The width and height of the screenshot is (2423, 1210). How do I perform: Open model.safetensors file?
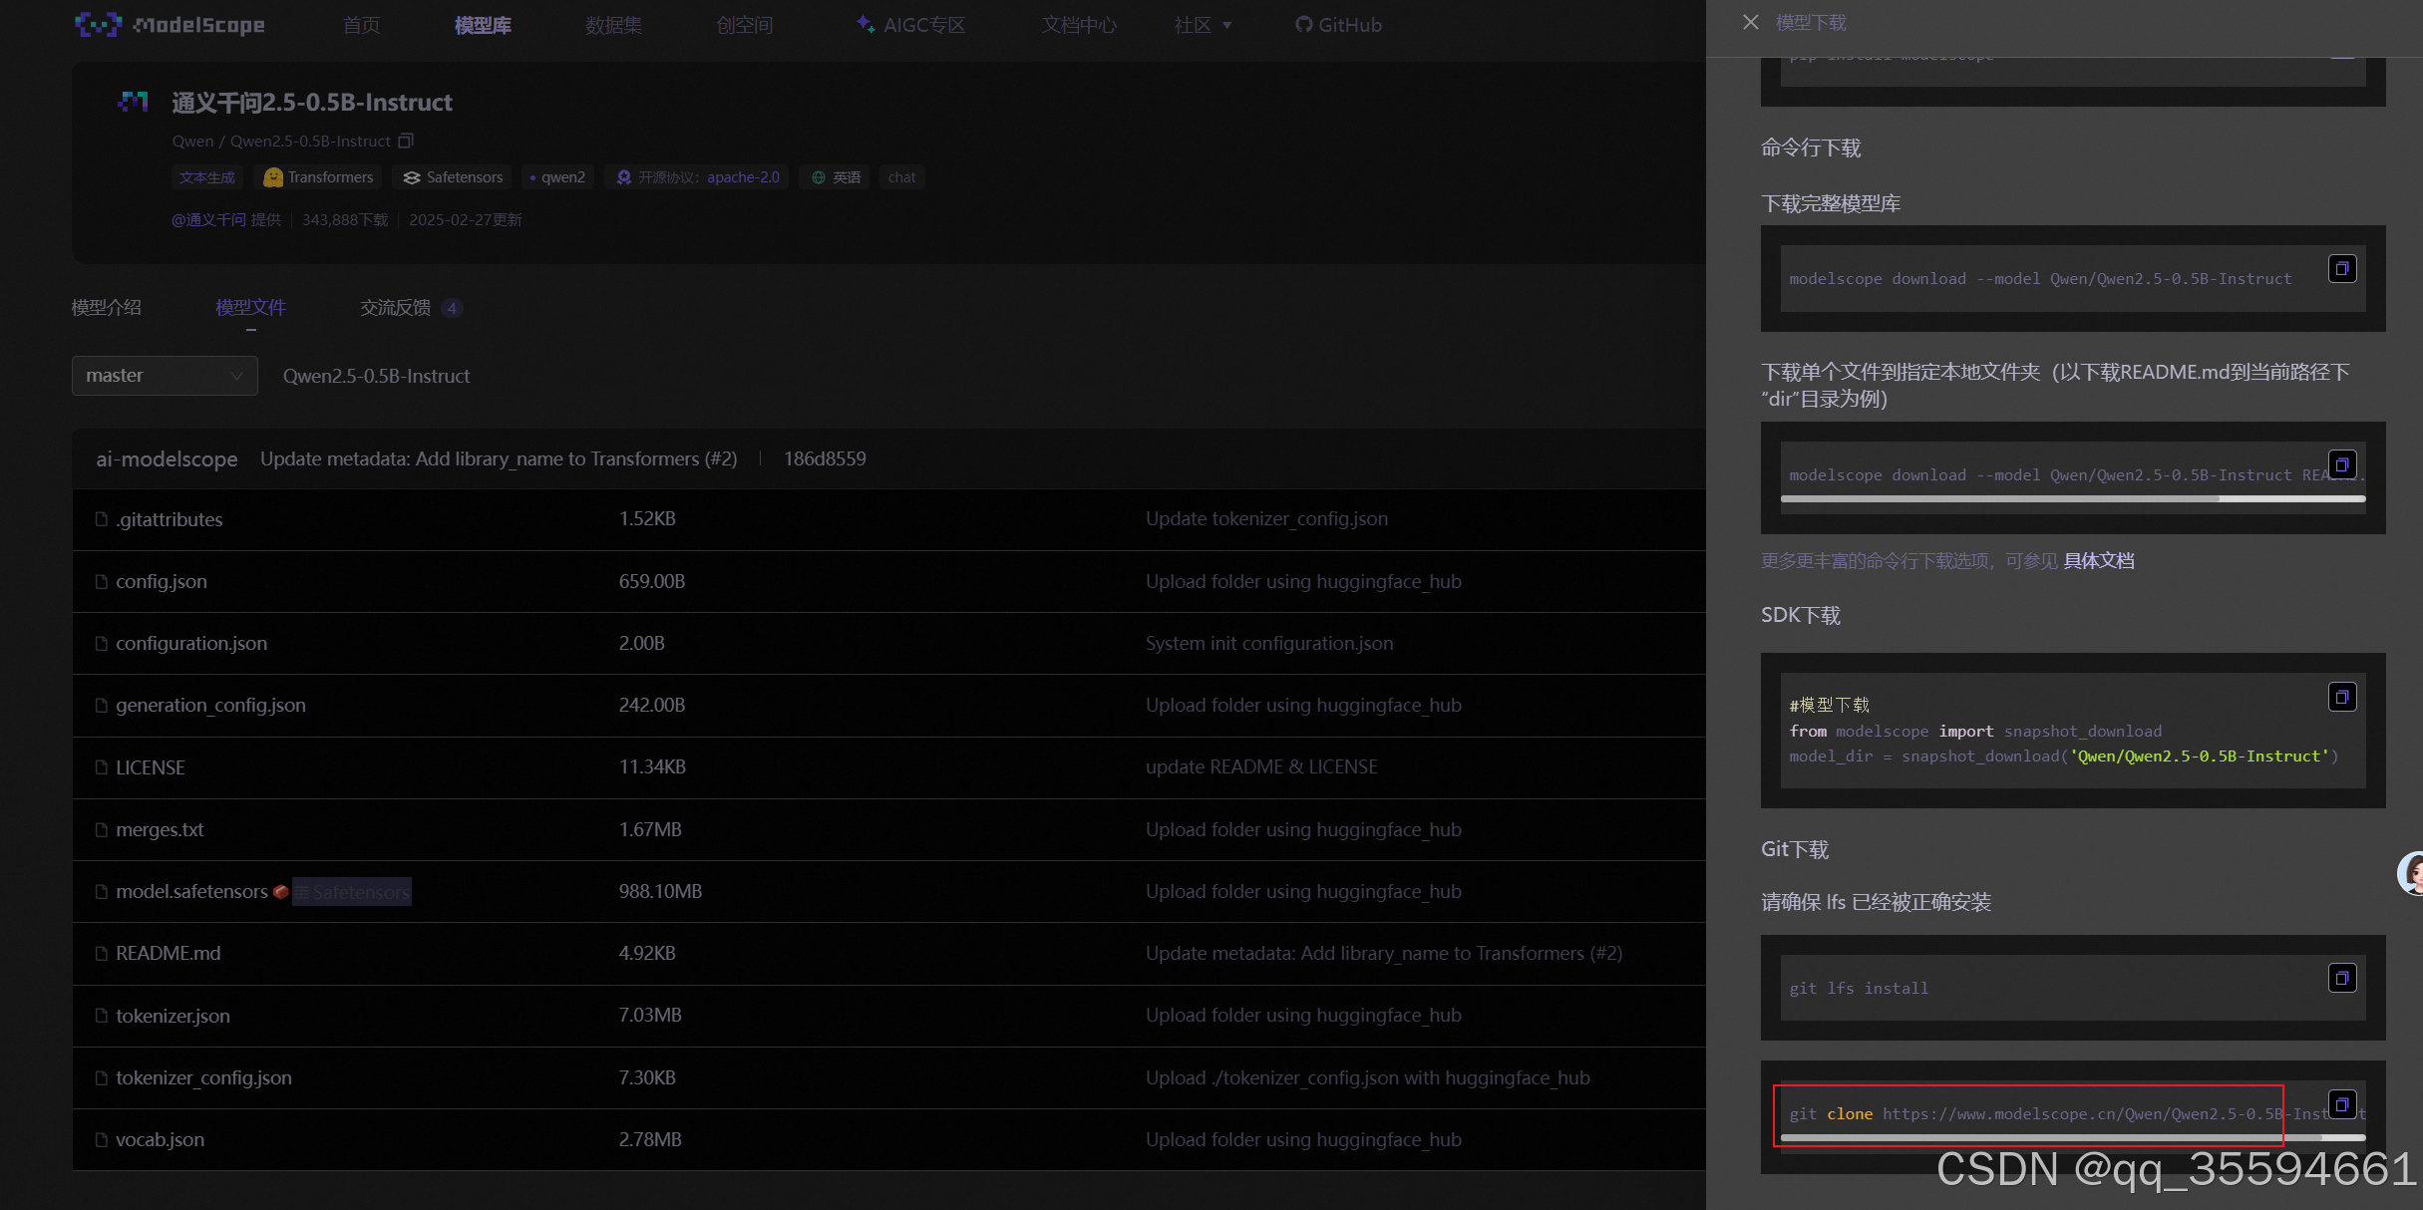coord(191,891)
